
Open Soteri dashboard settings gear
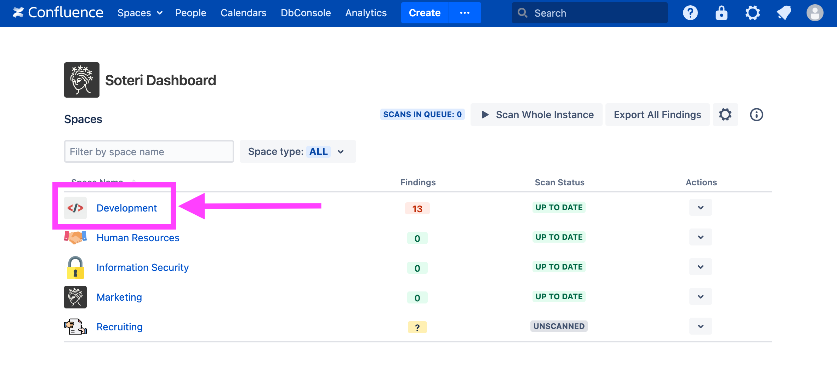[x=725, y=115]
